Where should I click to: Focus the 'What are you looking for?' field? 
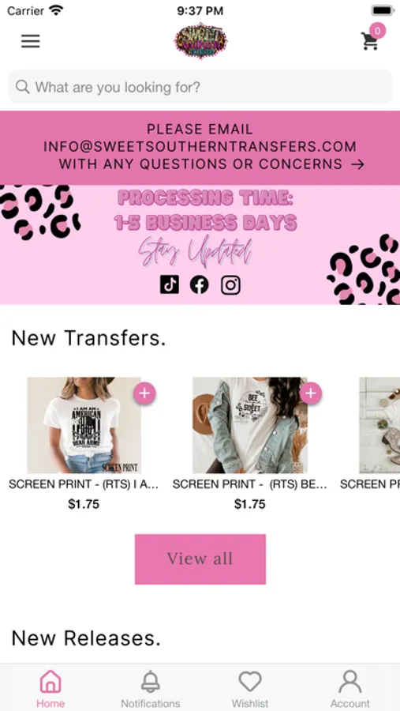200,87
